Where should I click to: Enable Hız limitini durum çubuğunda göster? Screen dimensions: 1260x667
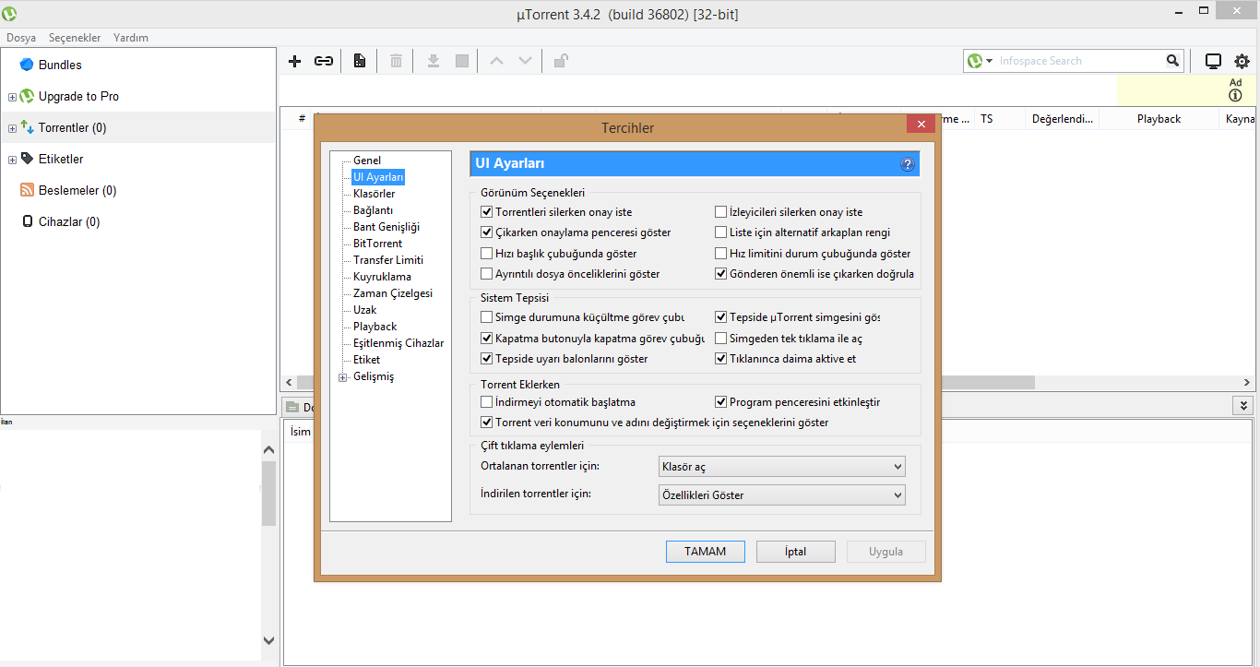(x=721, y=253)
